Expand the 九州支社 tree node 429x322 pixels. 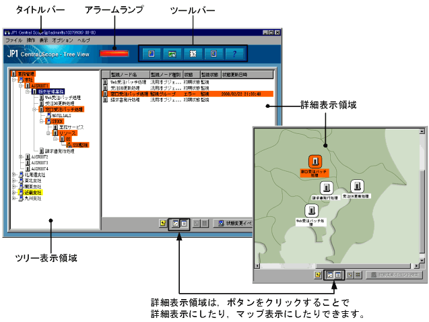coord(14,198)
